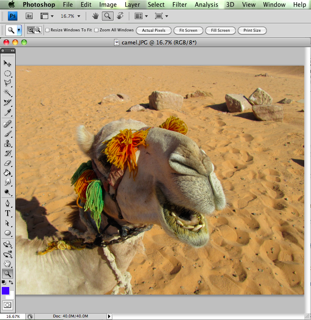Viewport: 311px width, 320px height.
Task: Select the Ellipse shape tool
Action: 8,233
